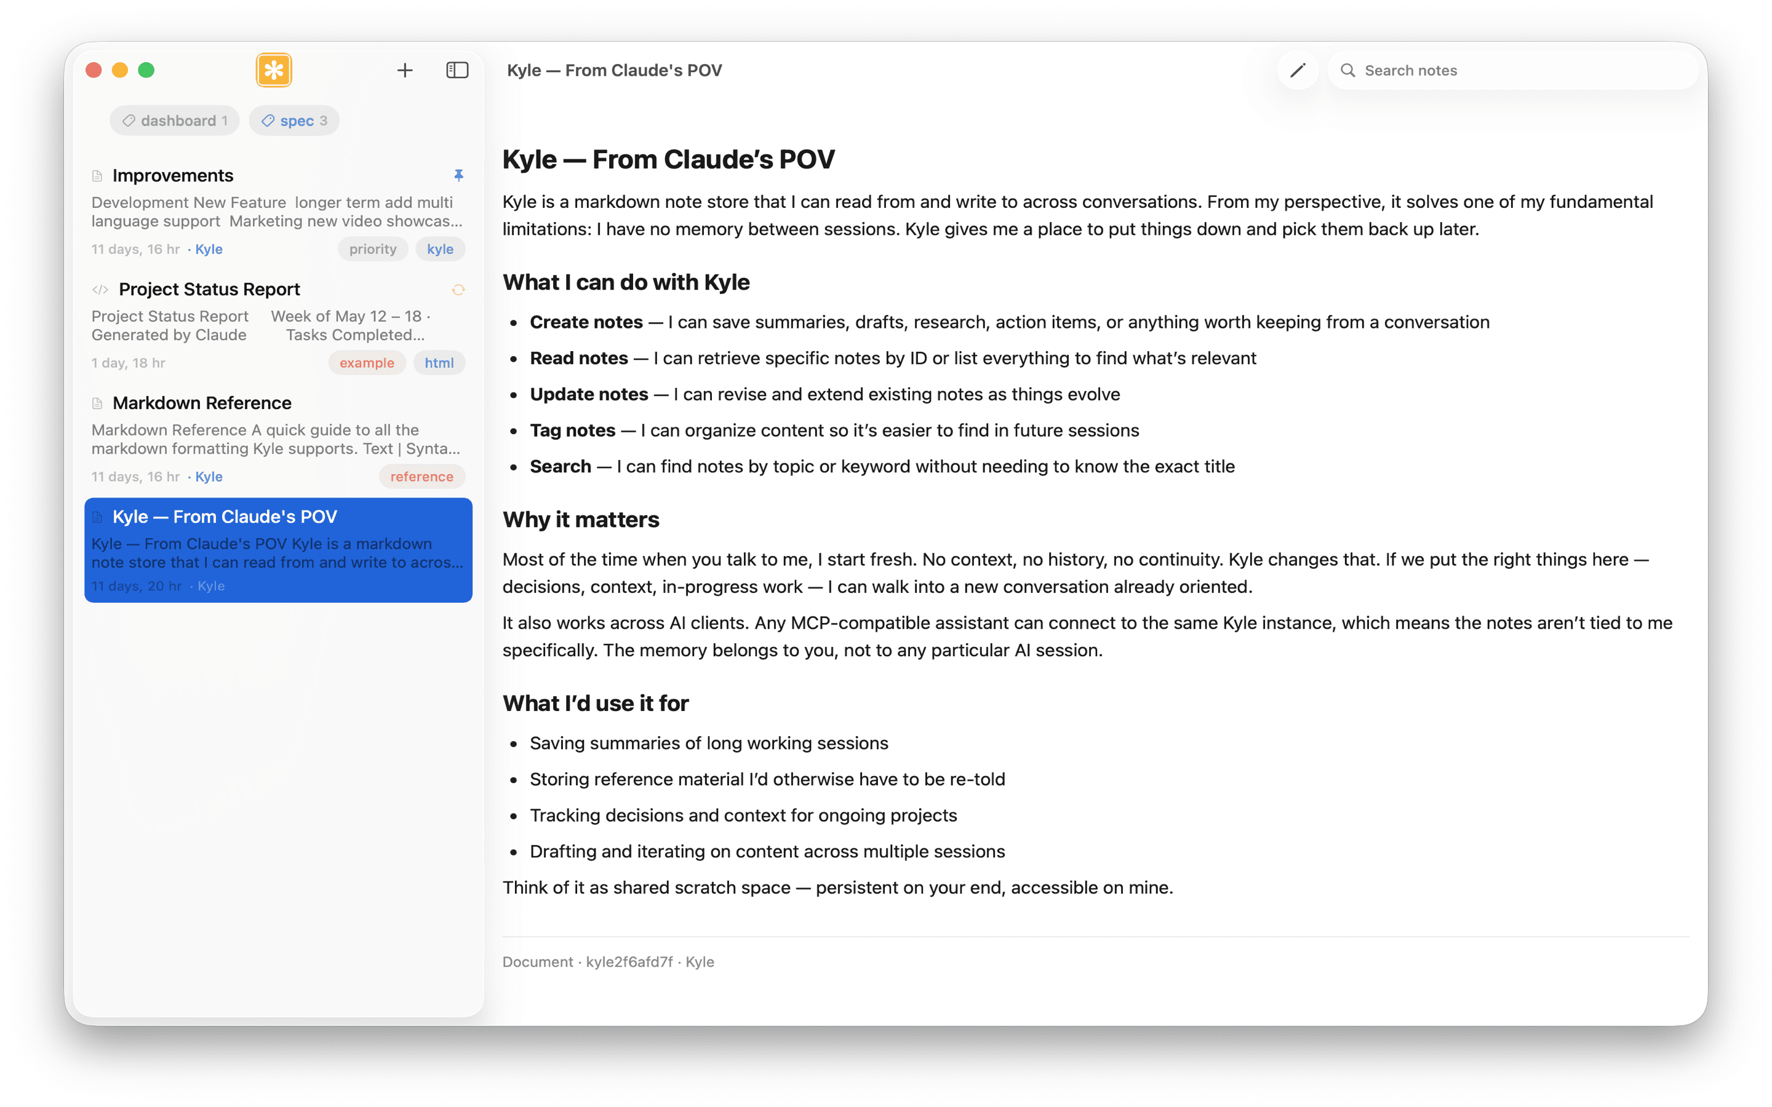Click the document icon in selected Kyle note

(x=97, y=517)
